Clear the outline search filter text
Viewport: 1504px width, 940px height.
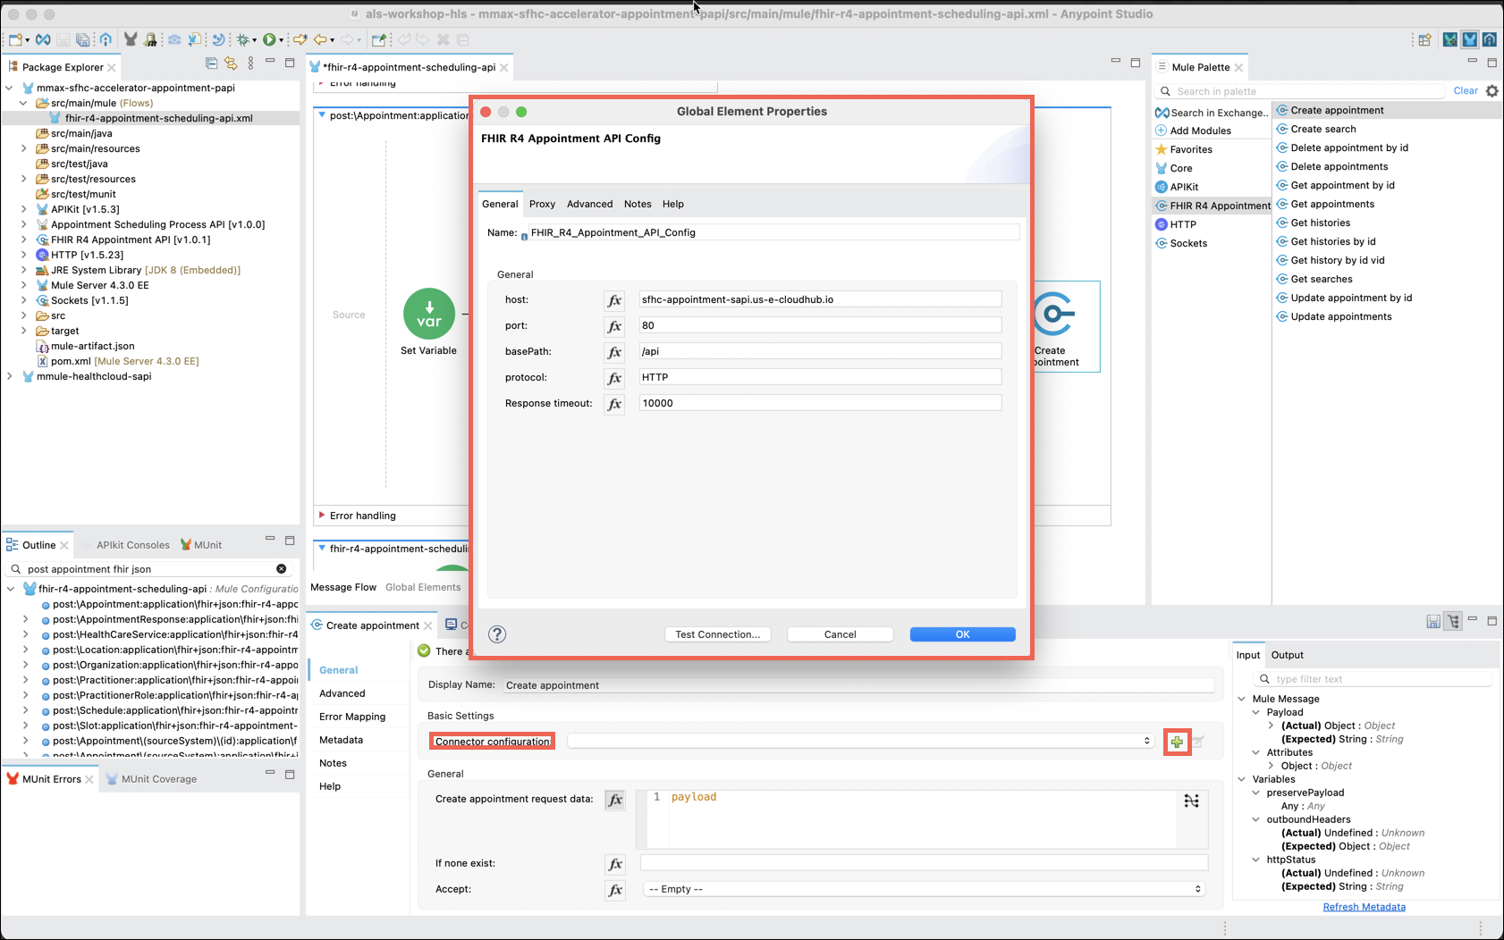point(281,569)
